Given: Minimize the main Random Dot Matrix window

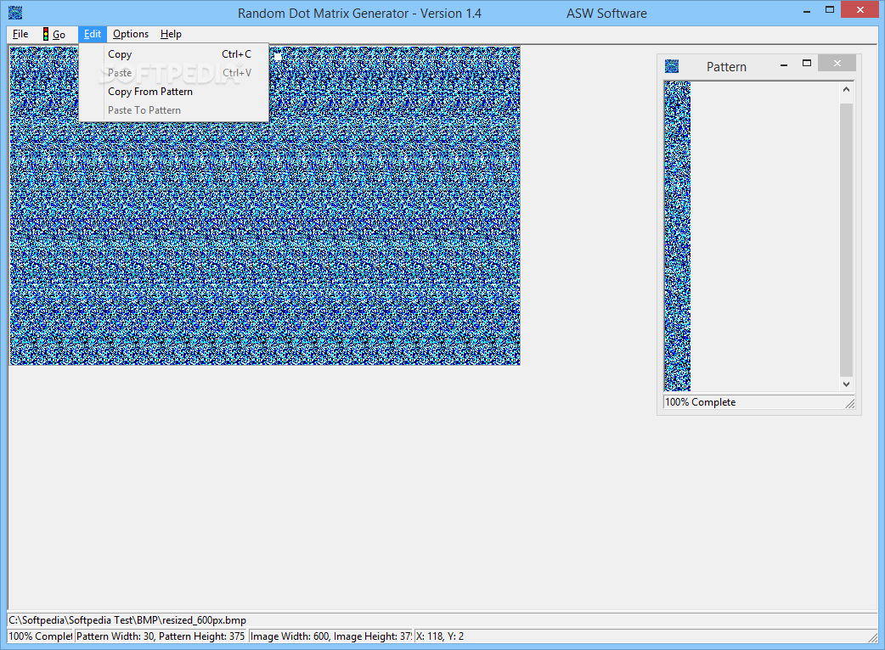Looking at the screenshot, I should (807, 10).
